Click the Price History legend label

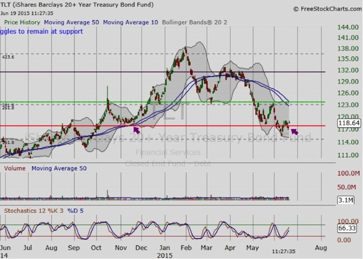(x=22, y=22)
